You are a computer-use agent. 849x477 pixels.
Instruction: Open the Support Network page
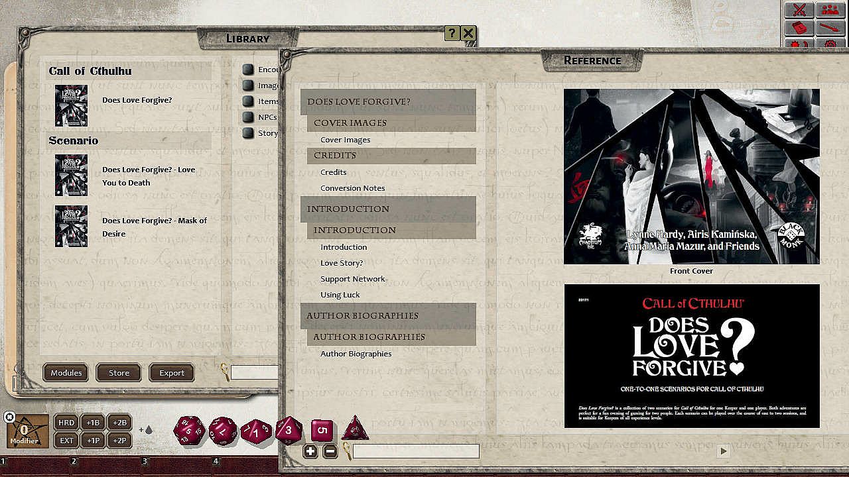pos(353,279)
